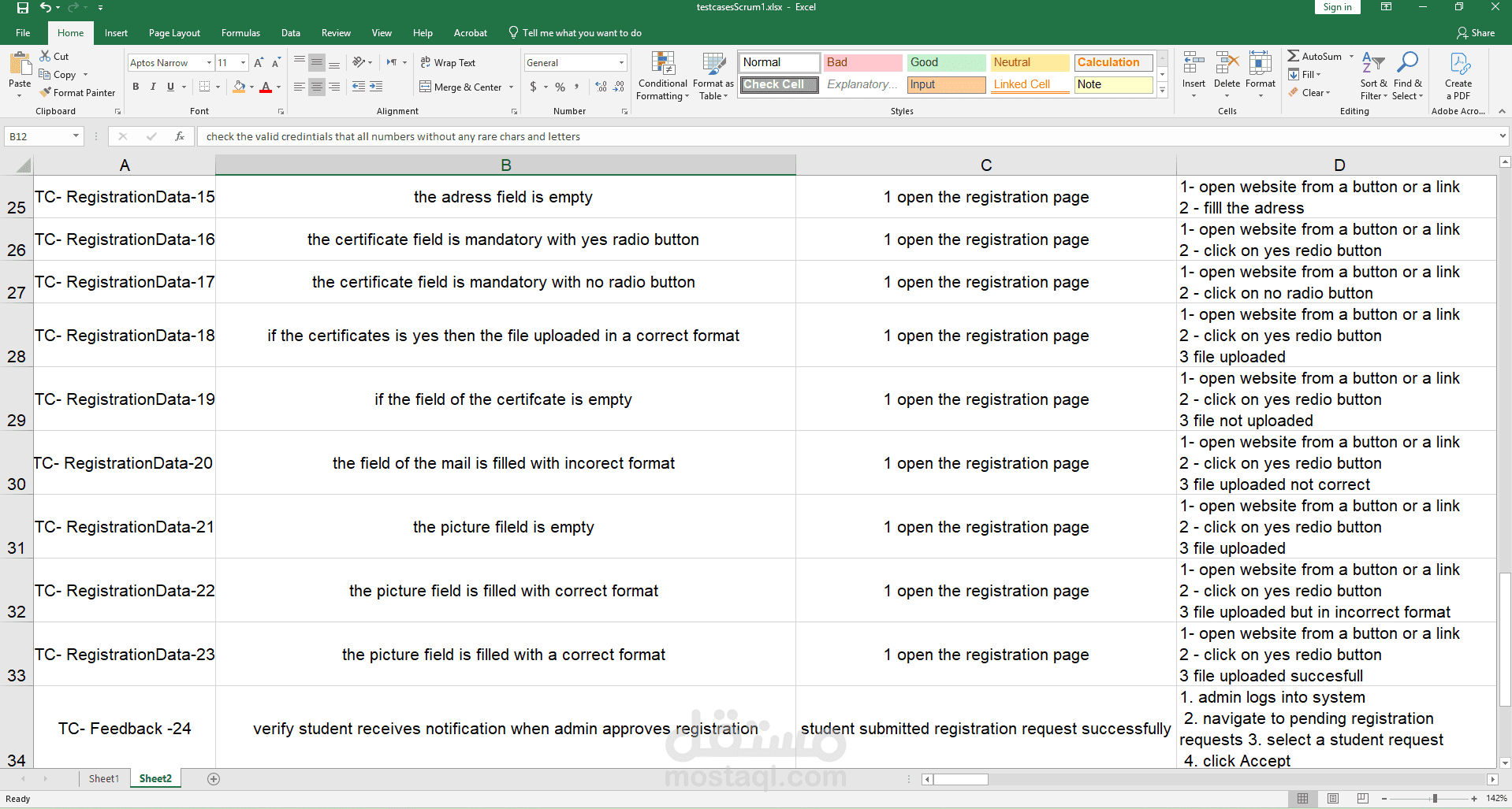
Task: Go to the Data ribbon tab
Action: coord(291,33)
